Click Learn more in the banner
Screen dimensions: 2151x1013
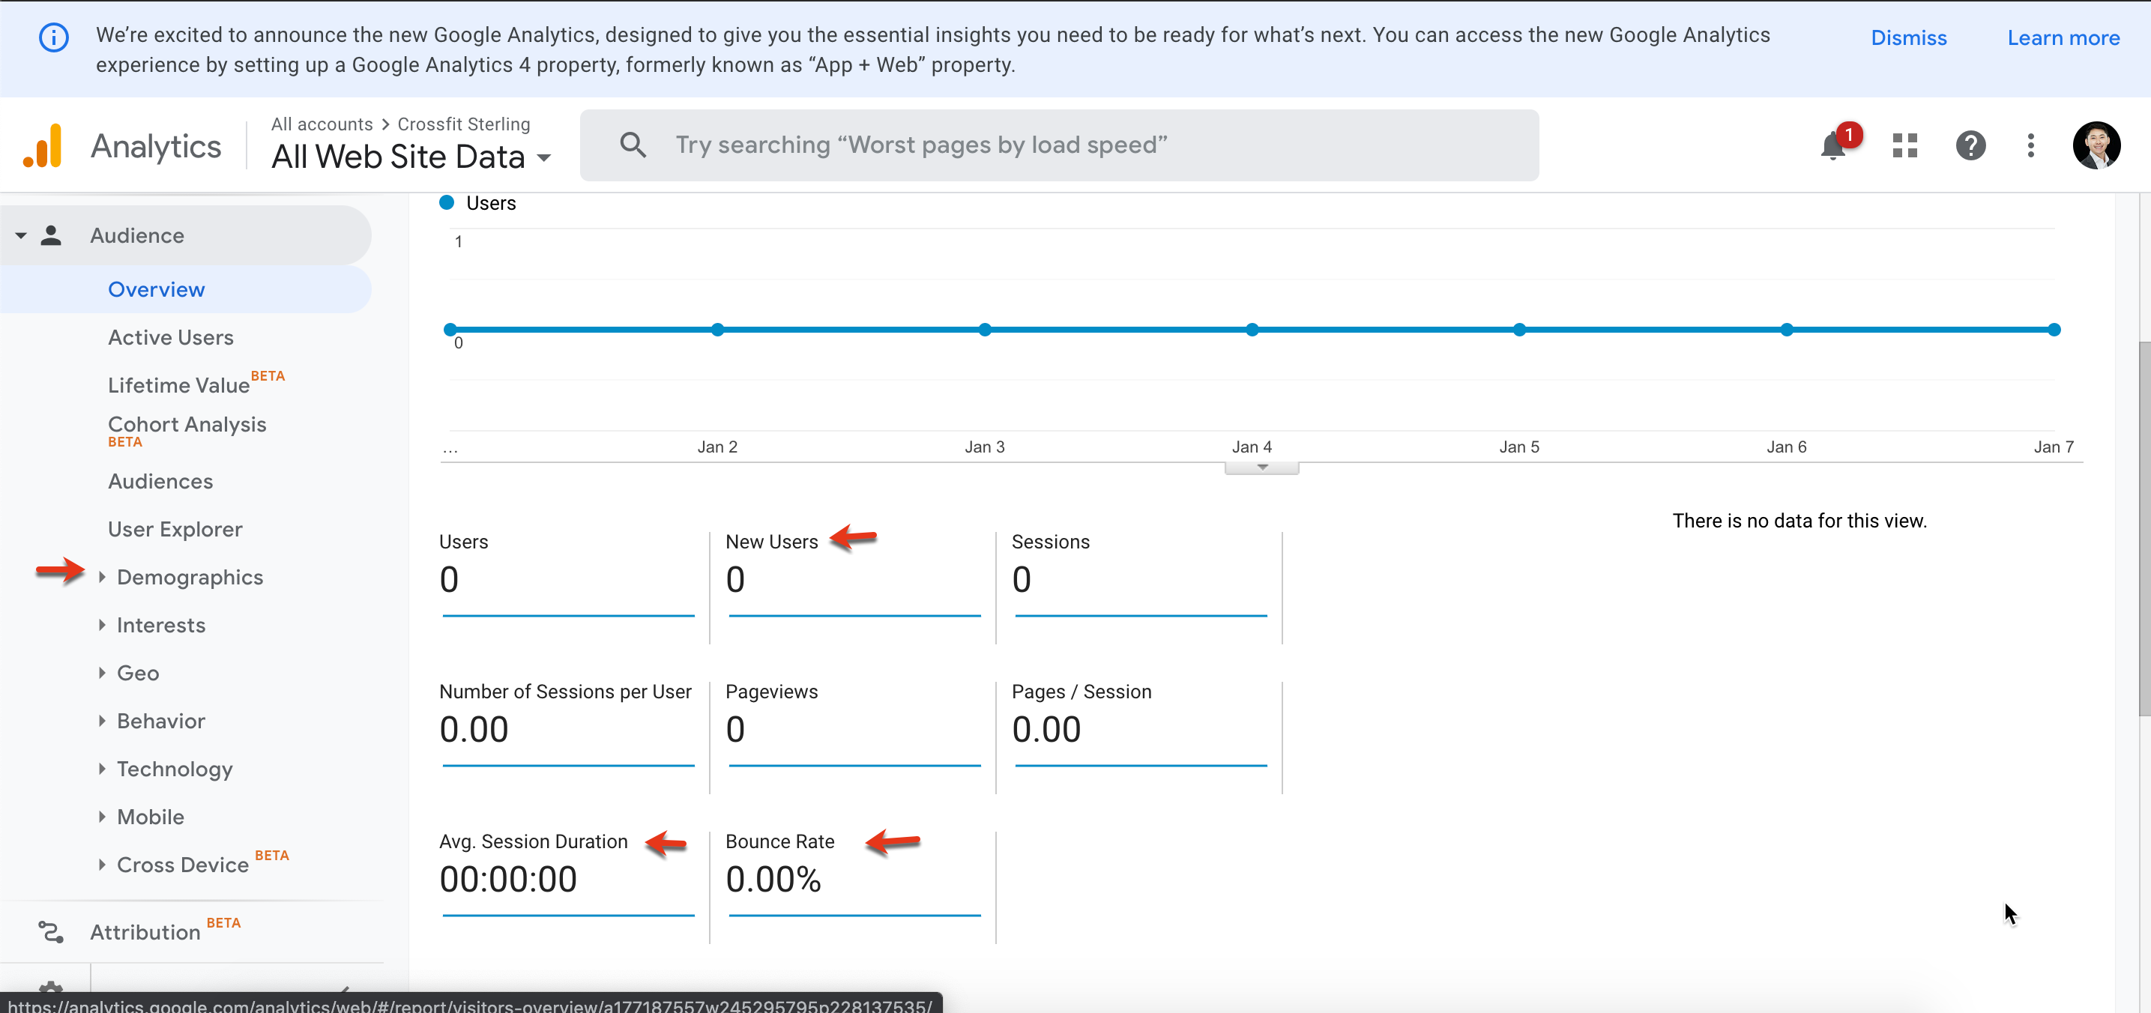pos(2063,37)
